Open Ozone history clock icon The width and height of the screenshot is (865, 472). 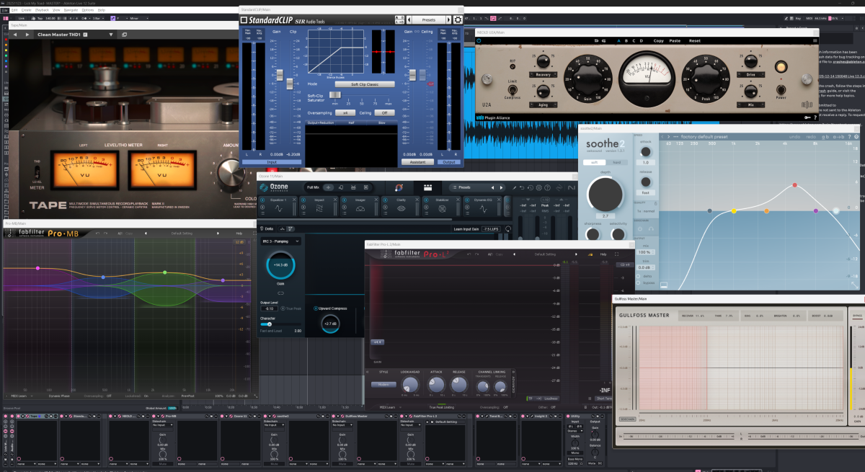click(x=531, y=187)
